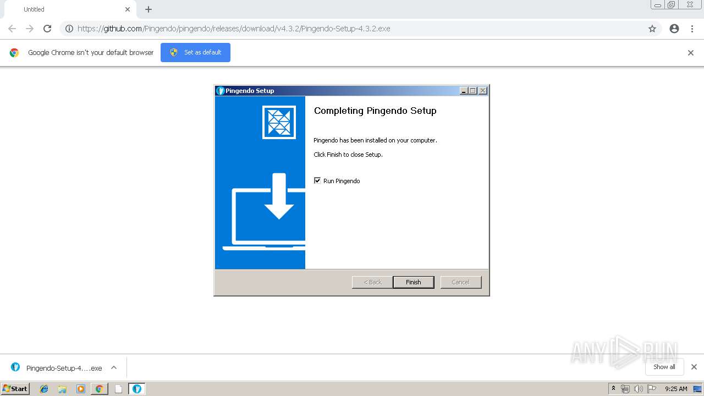The height and width of the screenshot is (396, 704).
Task: Click the Pingendo Setup title bar icon
Action: [x=221, y=91]
